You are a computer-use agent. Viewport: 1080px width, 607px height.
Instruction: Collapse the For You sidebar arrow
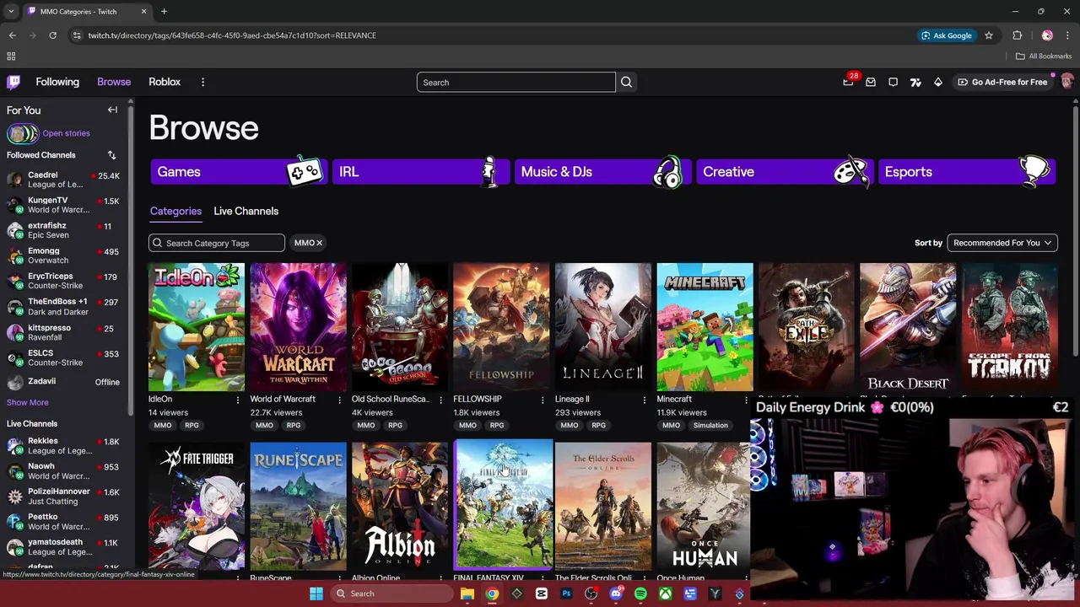112,110
